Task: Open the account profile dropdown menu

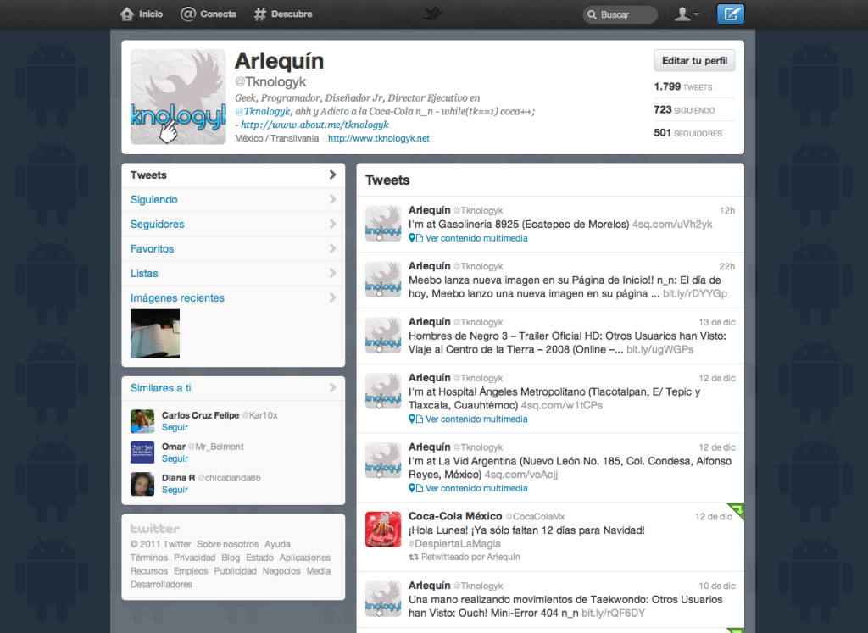Action: [687, 14]
